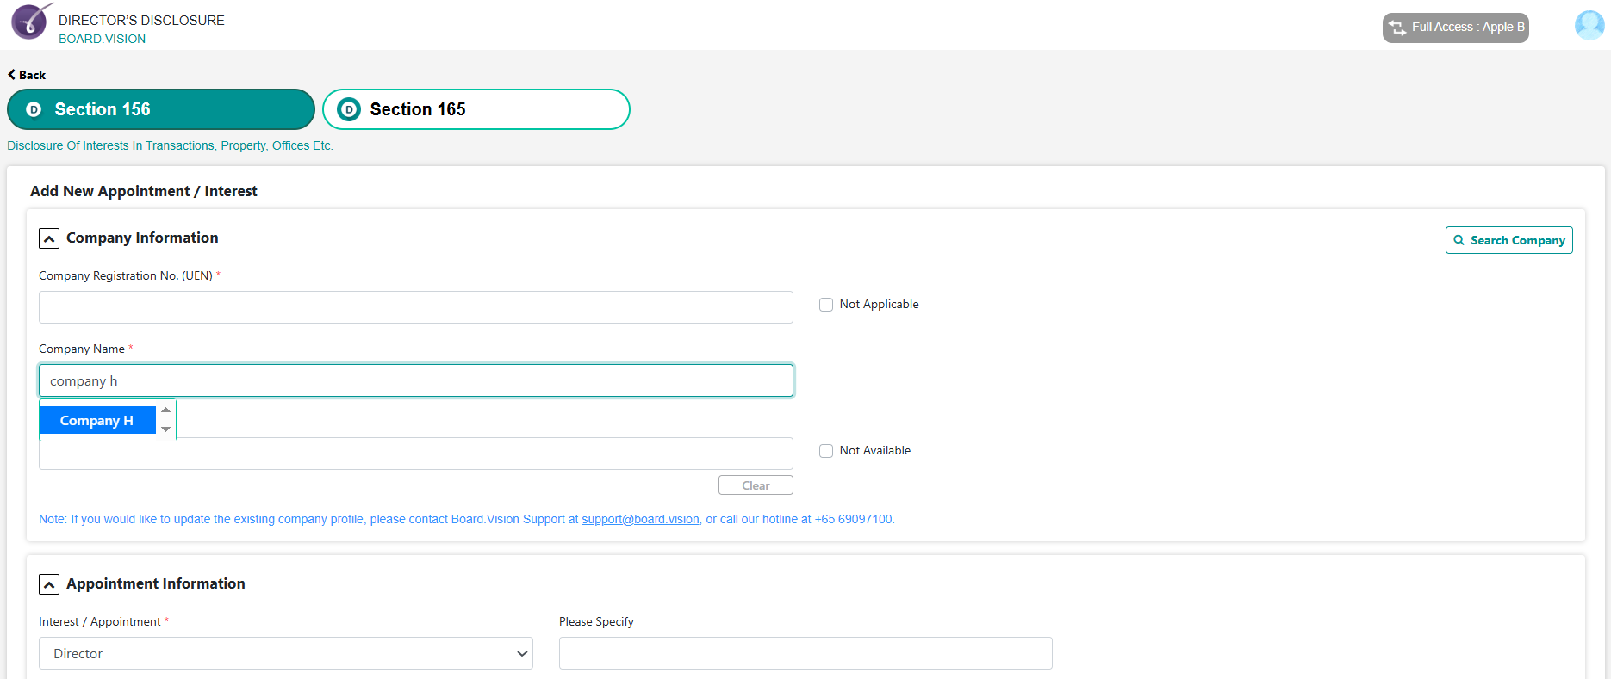Click the Please Specify input field
The height and width of the screenshot is (679, 1611).
[x=805, y=653]
